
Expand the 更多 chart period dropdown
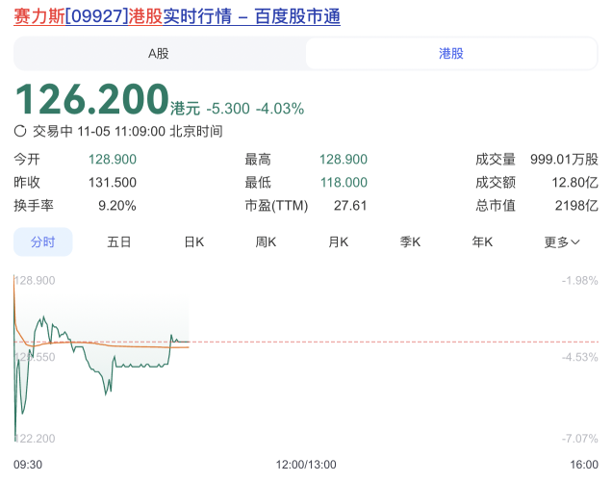pos(562,242)
